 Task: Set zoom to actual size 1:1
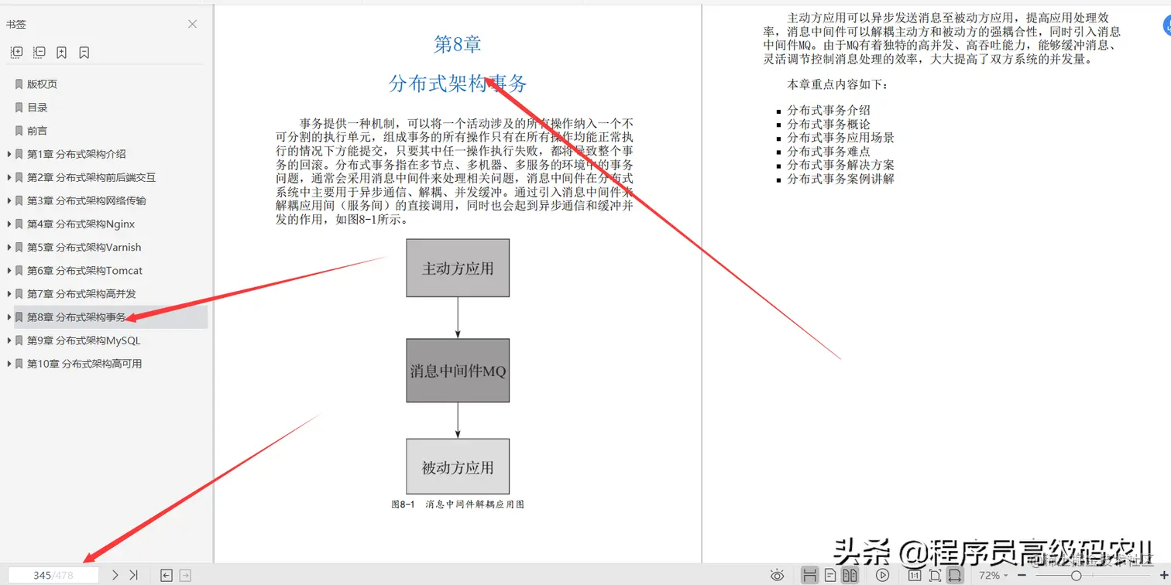[x=915, y=575]
